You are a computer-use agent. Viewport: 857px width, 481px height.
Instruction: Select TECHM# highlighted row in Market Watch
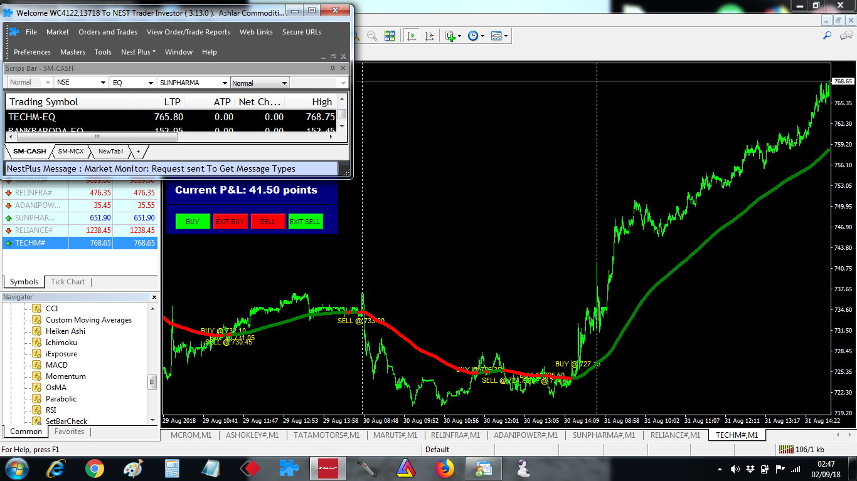(x=80, y=243)
